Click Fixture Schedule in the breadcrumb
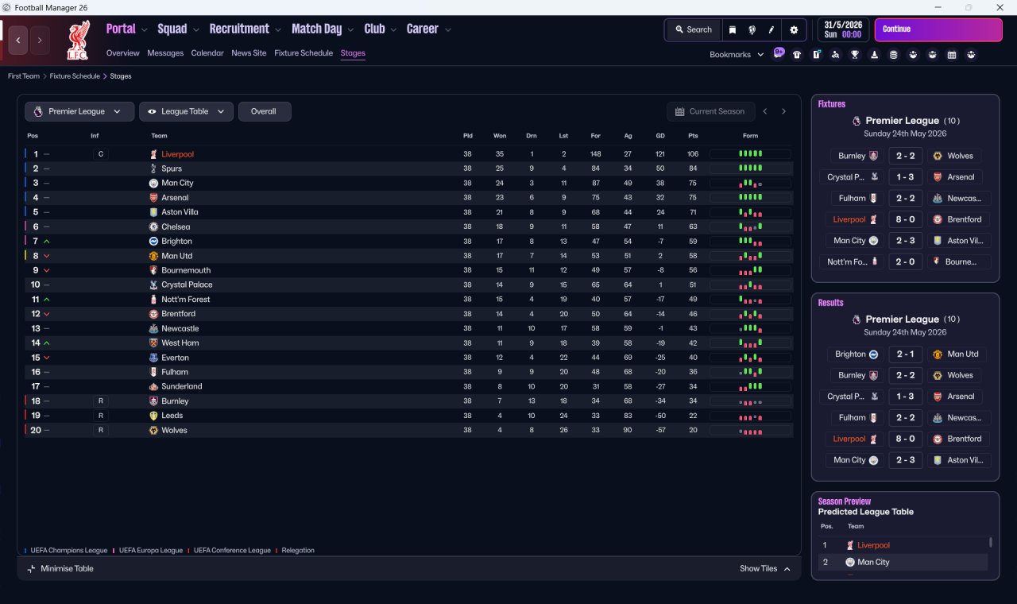This screenshot has height=604, width=1017. click(x=75, y=76)
